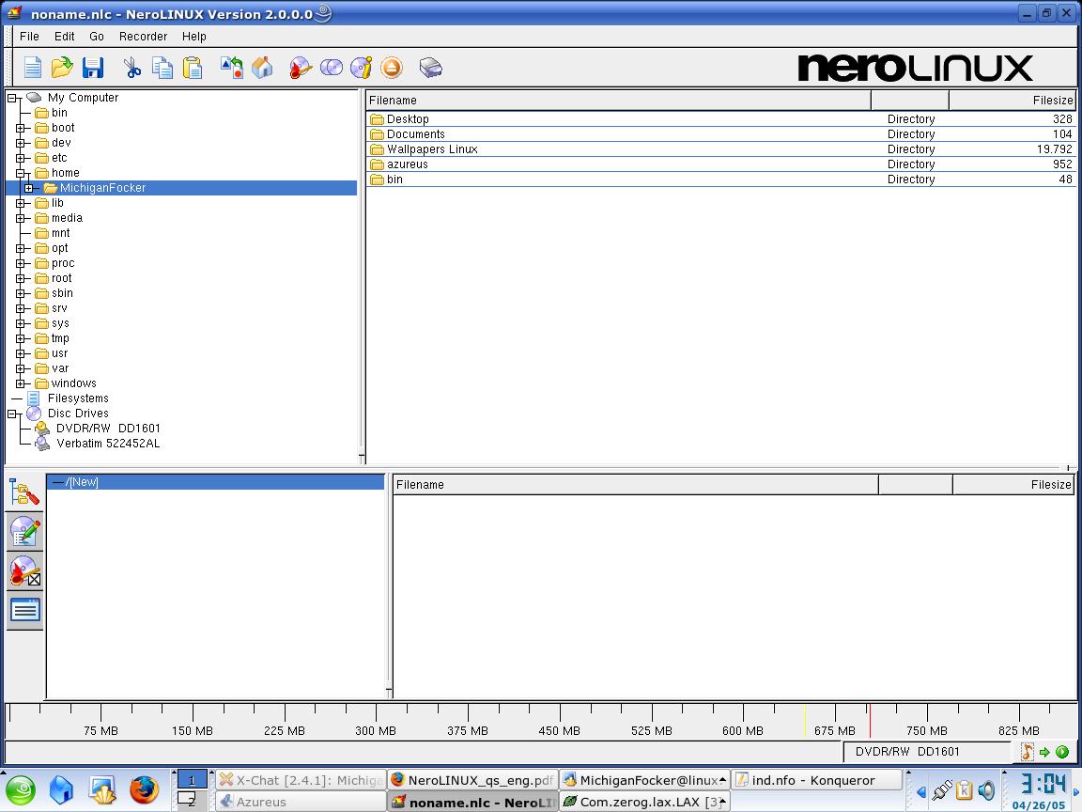Select the [New] compilation root node

coord(215,482)
